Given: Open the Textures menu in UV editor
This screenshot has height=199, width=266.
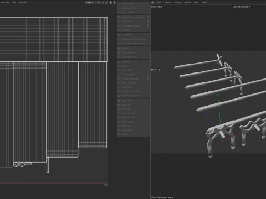Looking at the screenshot, I should [x=23, y=2].
